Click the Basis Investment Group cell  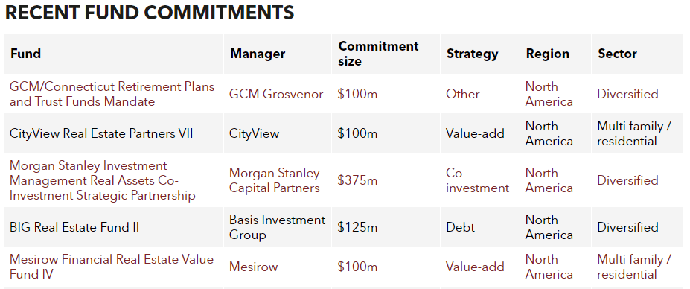277,227
